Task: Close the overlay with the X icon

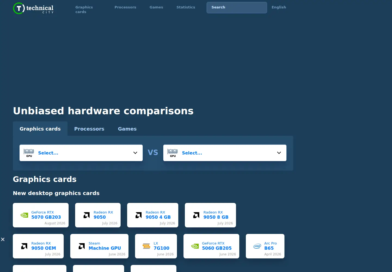Action: pos(3,239)
